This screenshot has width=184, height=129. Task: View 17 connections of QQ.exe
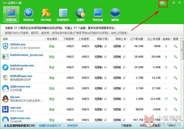(166, 99)
